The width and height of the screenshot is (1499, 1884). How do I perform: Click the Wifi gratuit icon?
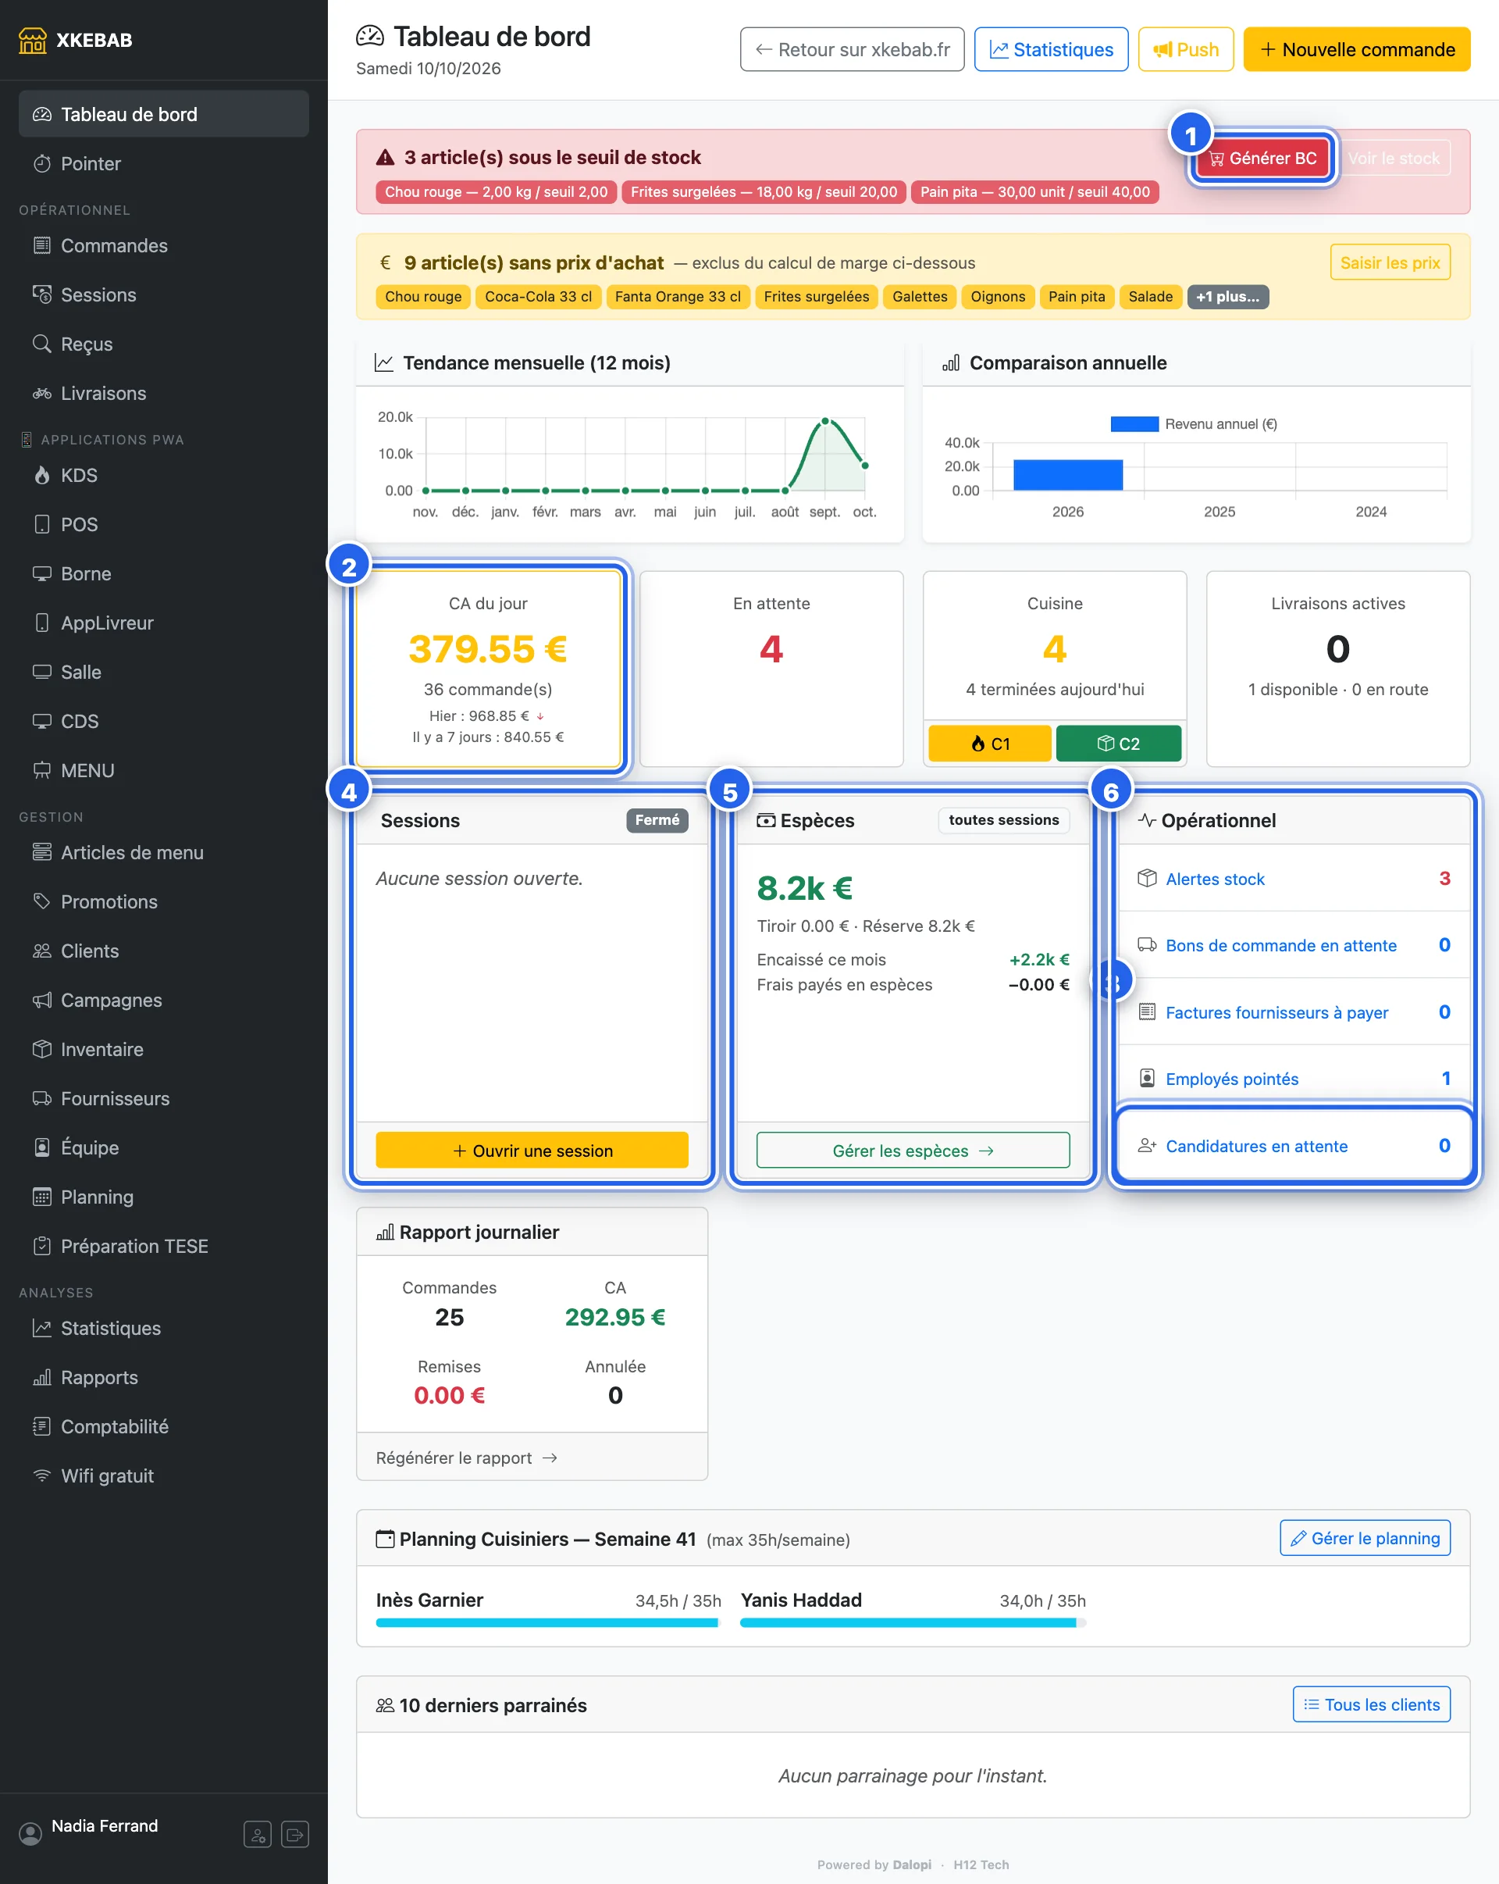[x=42, y=1476]
